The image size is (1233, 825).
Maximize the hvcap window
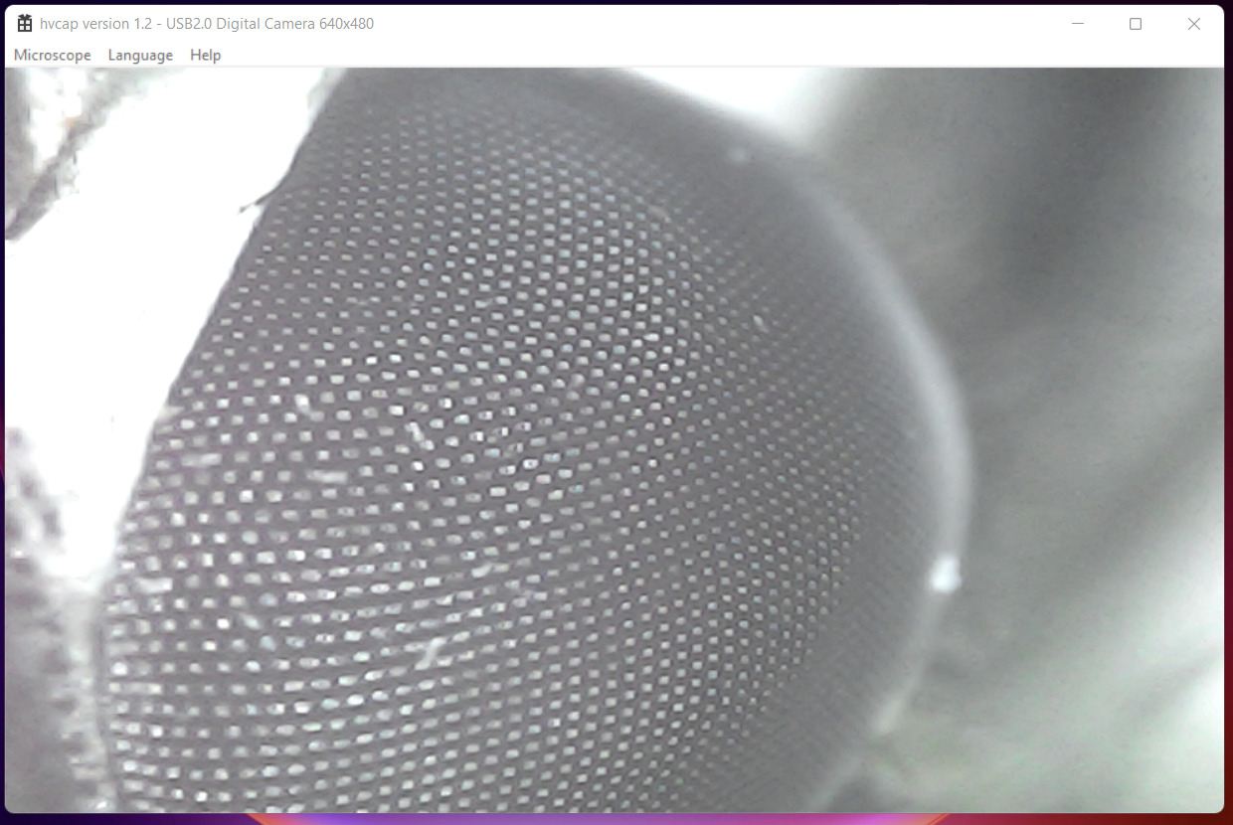[1136, 24]
